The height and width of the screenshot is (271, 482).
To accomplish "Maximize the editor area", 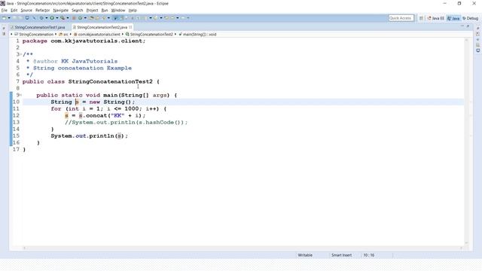I will (468, 26).
